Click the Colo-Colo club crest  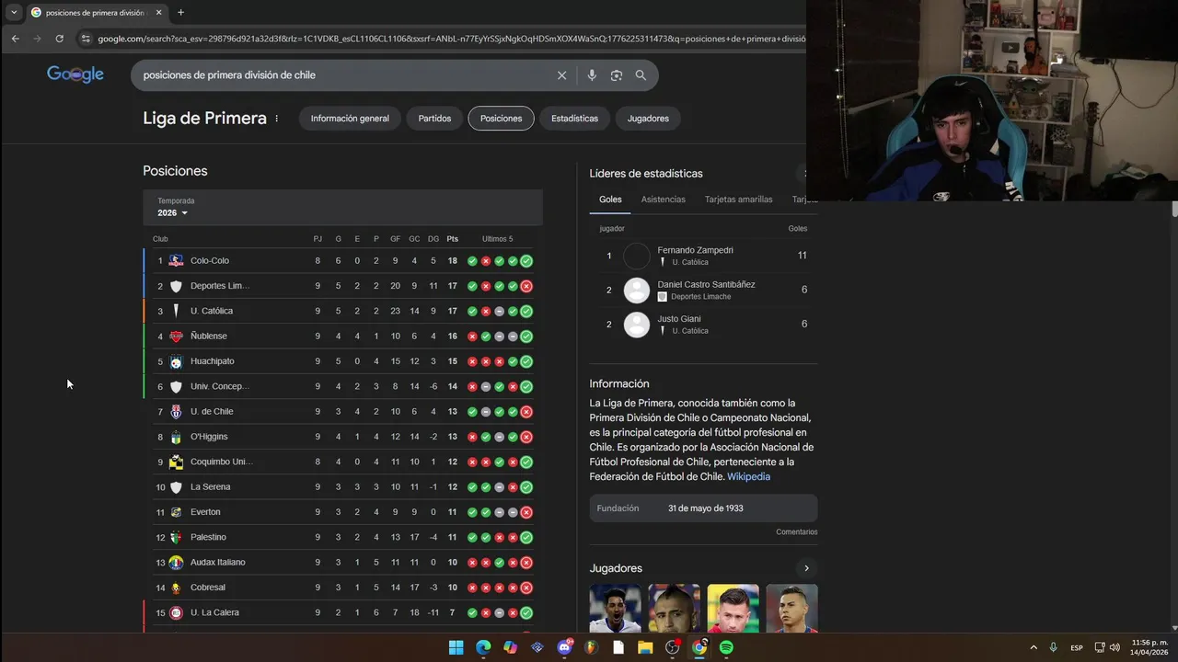click(x=176, y=261)
